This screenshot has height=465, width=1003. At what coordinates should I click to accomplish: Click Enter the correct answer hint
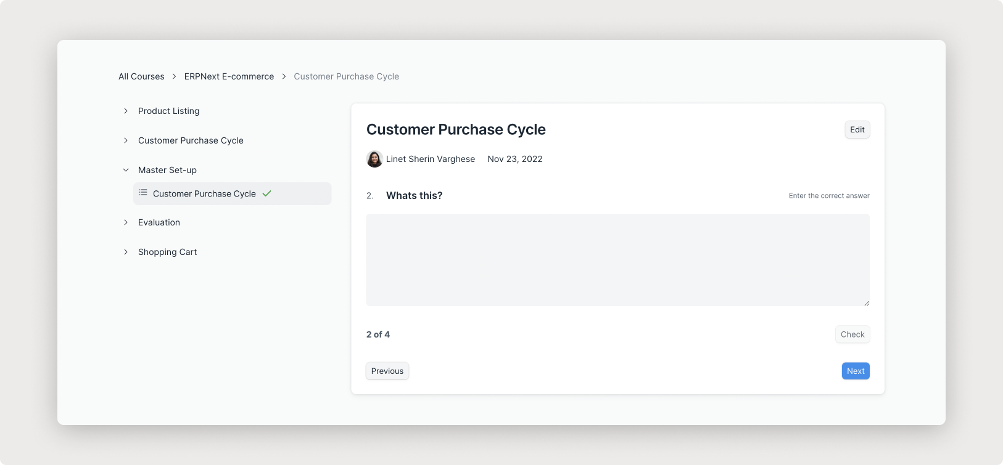point(829,195)
